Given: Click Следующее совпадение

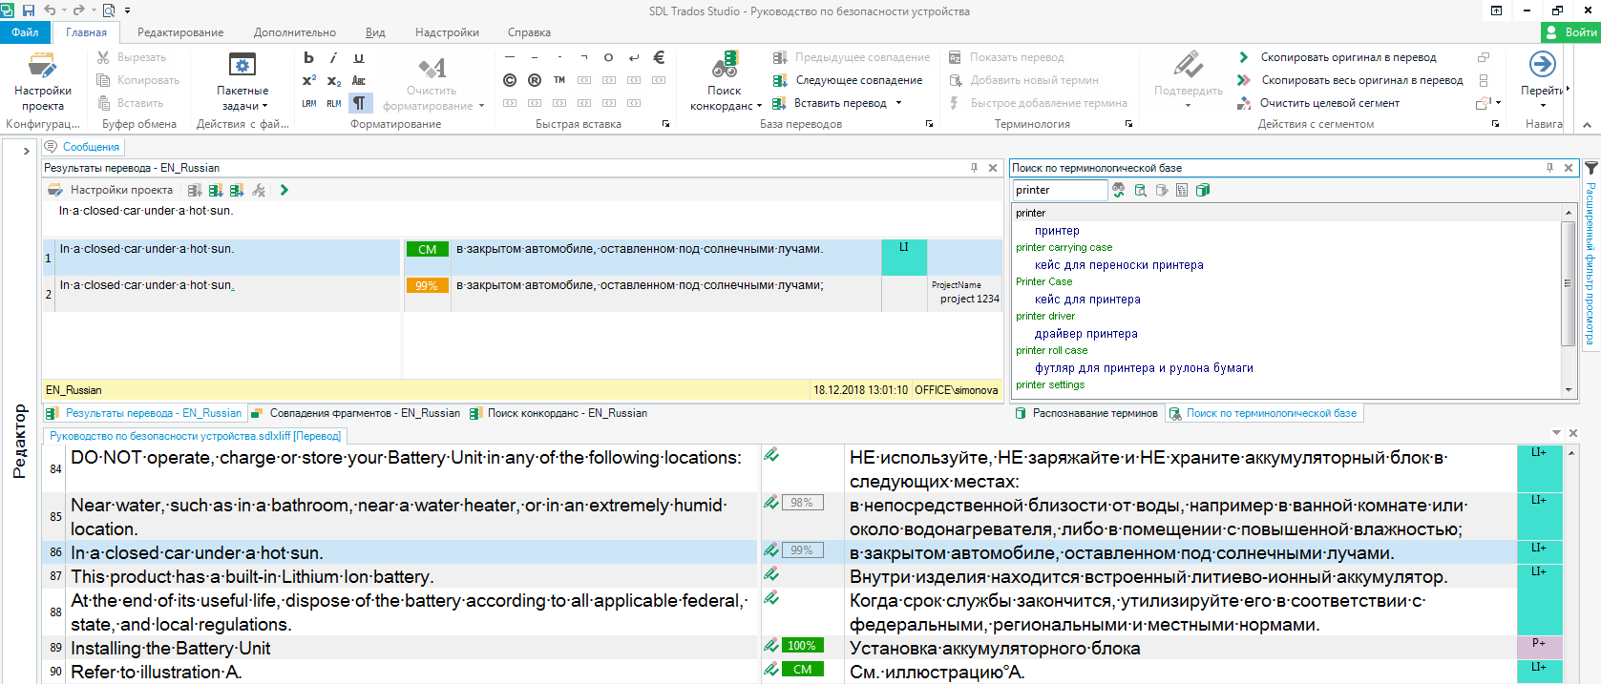Looking at the screenshot, I should (848, 80).
